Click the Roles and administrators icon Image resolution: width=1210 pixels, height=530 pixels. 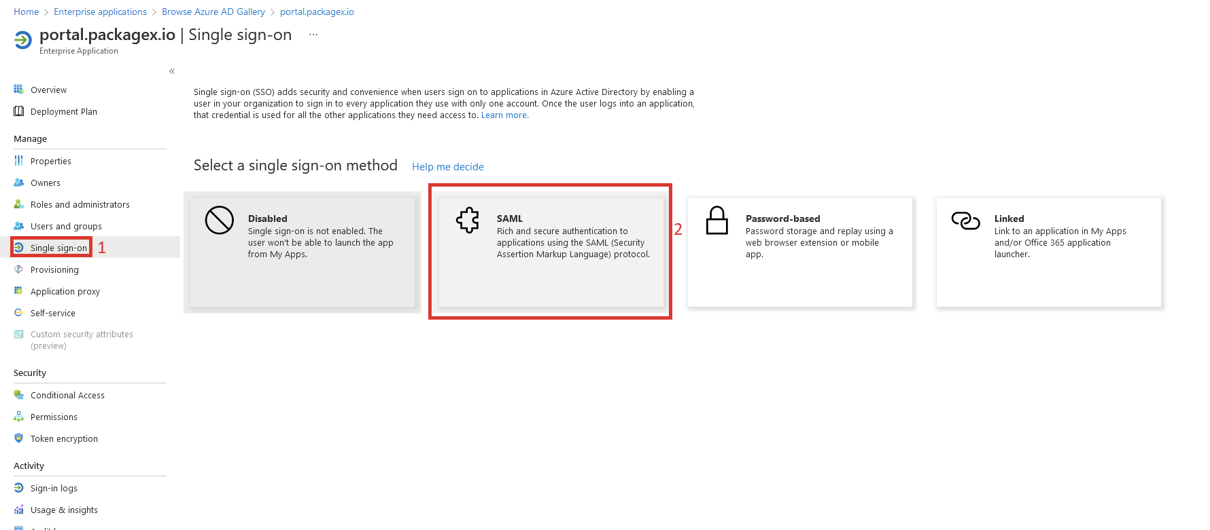[x=18, y=204]
